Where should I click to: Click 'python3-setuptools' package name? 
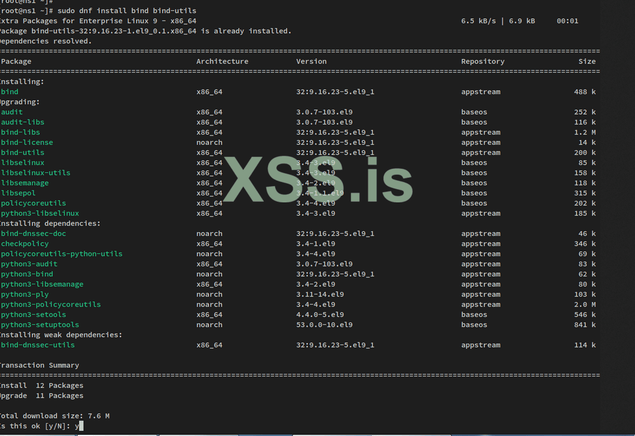[40, 325]
